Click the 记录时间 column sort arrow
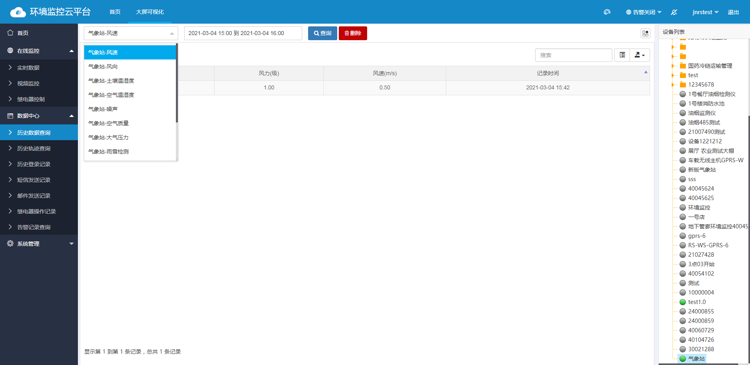This screenshot has height=365, width=750. pos(646,72)
